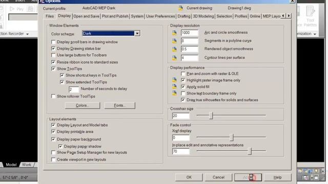The image size is (328, 184).
Task: Enable Display scroll bars in drawing window
Action: click(53, 42)
